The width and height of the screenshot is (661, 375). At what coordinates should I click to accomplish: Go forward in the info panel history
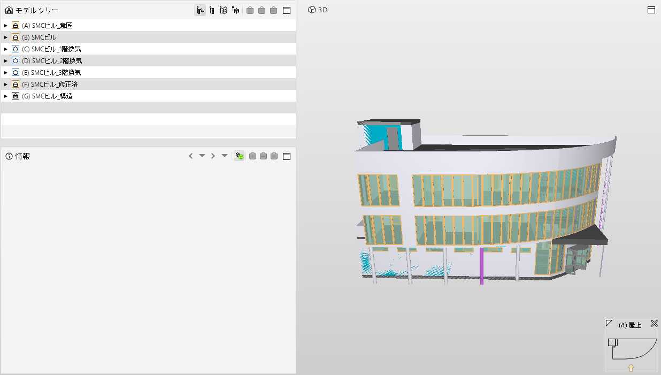click(213, 156)
